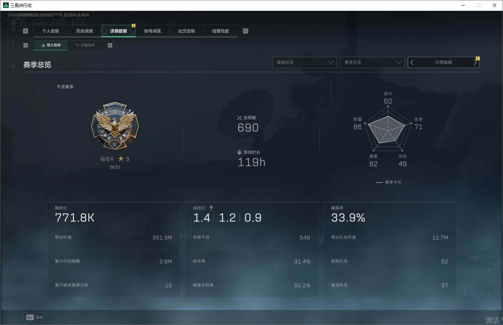503x325 pixels.
Task: Click the eagle rank badge emblem
Action: tap(115, 126)
